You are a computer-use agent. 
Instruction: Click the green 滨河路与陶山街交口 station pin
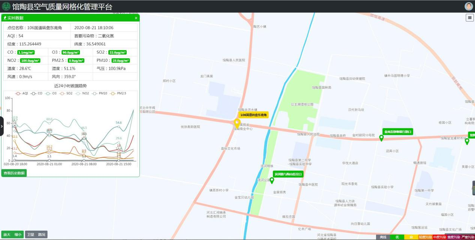pyautogui.click(x=272, y=180)
